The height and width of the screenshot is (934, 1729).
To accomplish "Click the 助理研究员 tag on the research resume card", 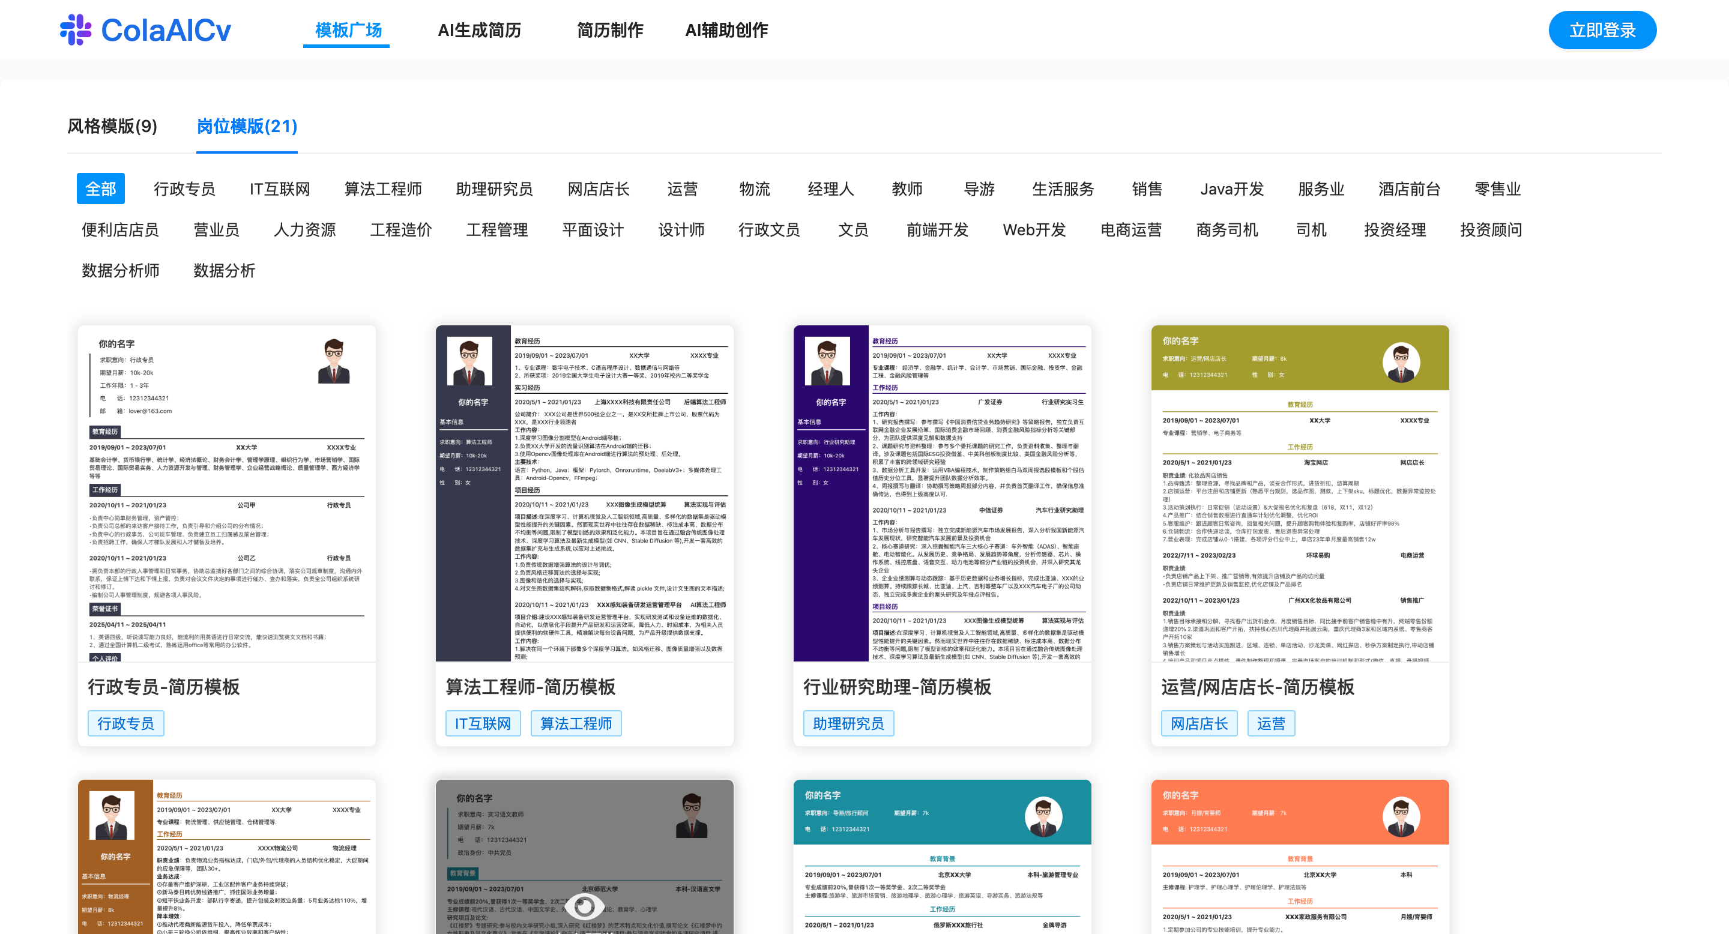I will click(848, 723).
